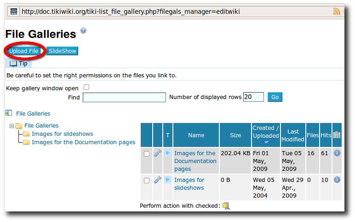Click the RSS feed icon in address bar

[x=337, y=11]
